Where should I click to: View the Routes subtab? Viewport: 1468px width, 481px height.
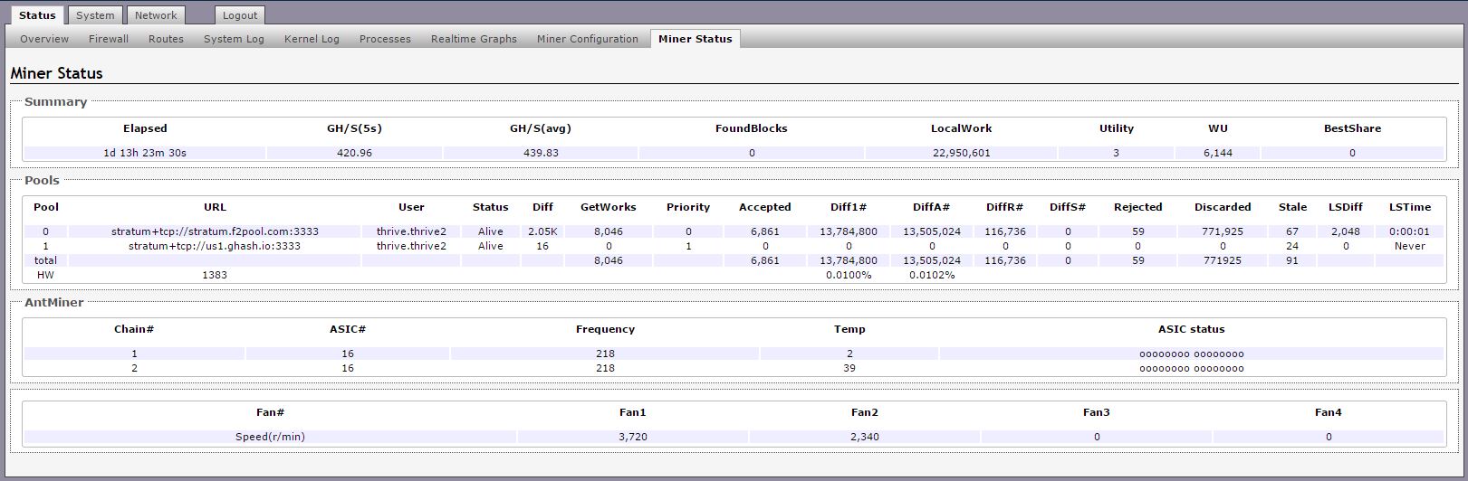click(166, 39)
